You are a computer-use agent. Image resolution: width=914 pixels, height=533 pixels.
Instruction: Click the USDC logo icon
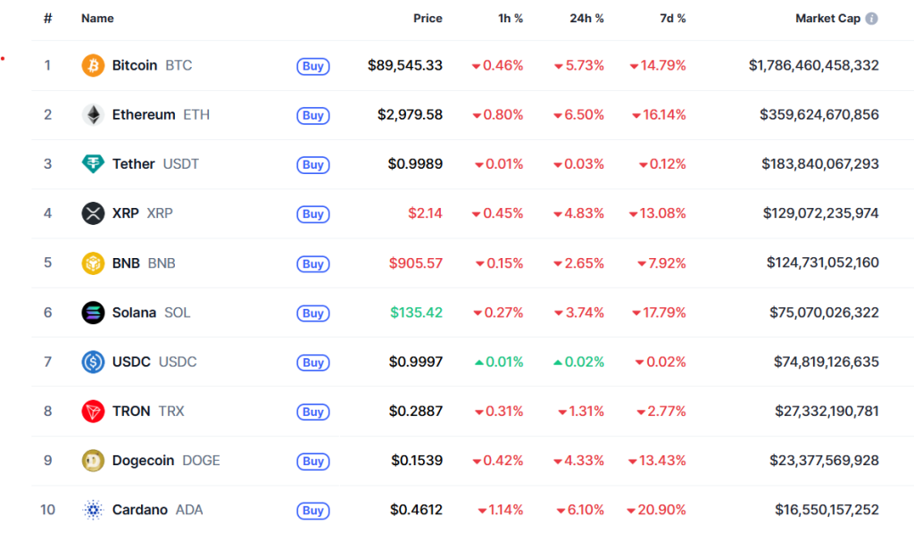coord(93,362)
